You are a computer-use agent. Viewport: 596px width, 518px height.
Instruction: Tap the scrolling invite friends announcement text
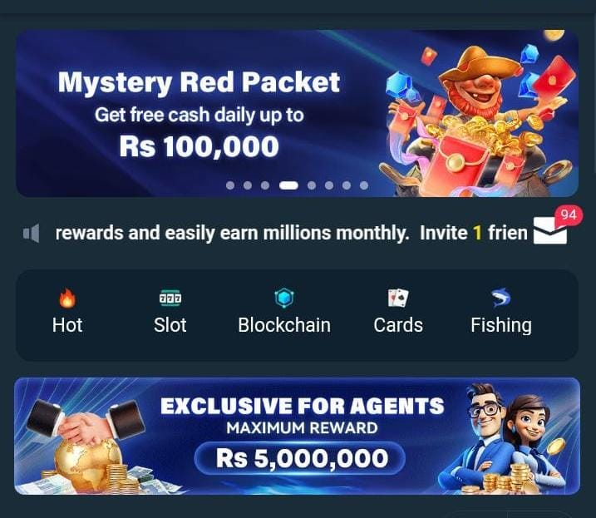(x=291, y=233)
